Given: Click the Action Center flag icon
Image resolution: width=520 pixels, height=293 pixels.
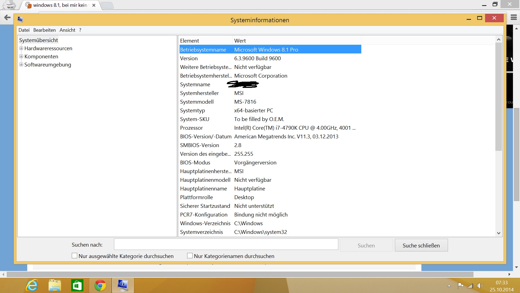Looking at the screenshot, I should click(x=460, y=286).
